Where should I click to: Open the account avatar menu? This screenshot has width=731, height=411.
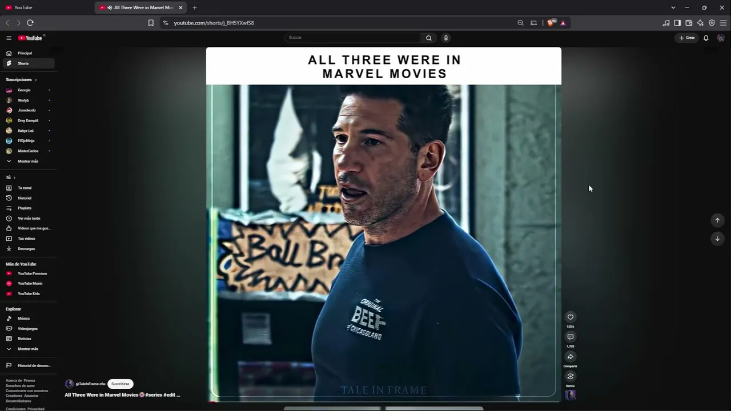[721, 38]
